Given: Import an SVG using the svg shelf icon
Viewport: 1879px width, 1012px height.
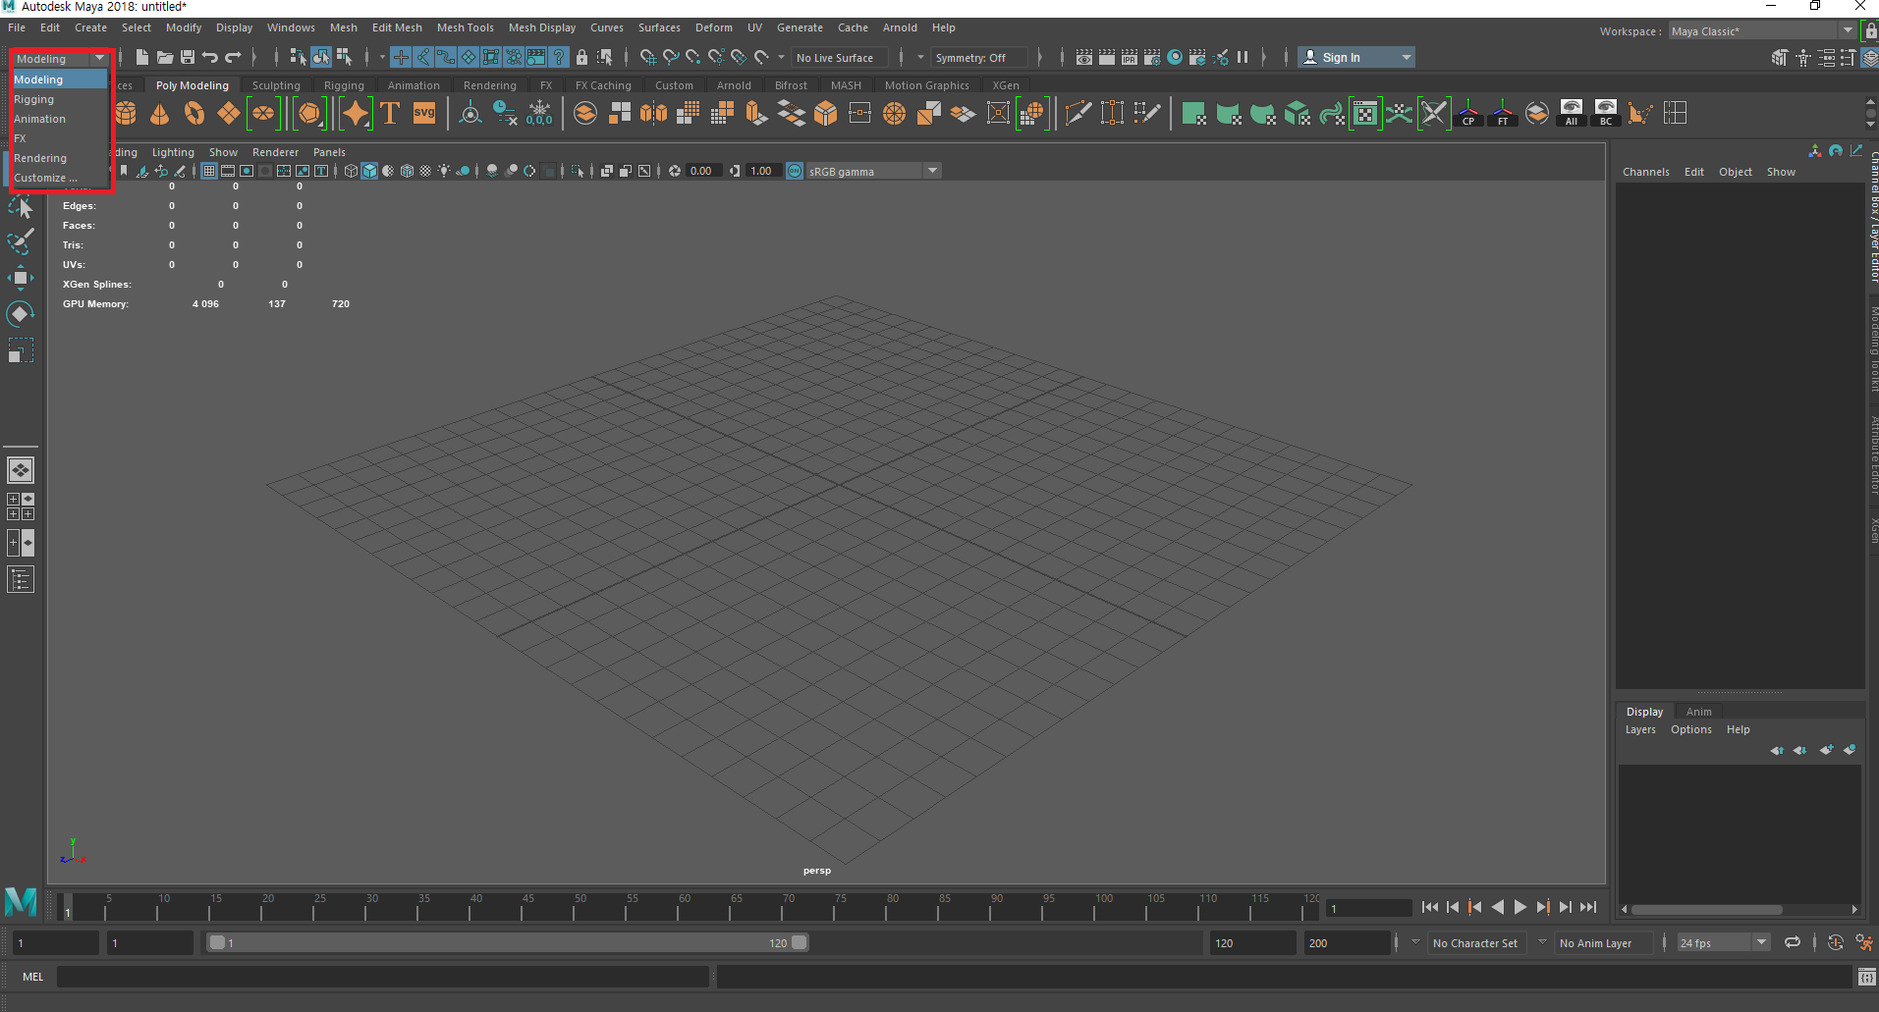Looking at the screenshot, I should click(424, 114).
